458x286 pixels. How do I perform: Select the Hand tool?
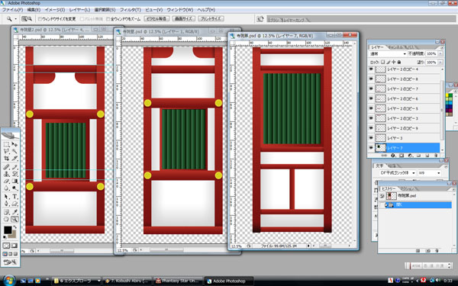pyautogui.click(x=6, y=219)
